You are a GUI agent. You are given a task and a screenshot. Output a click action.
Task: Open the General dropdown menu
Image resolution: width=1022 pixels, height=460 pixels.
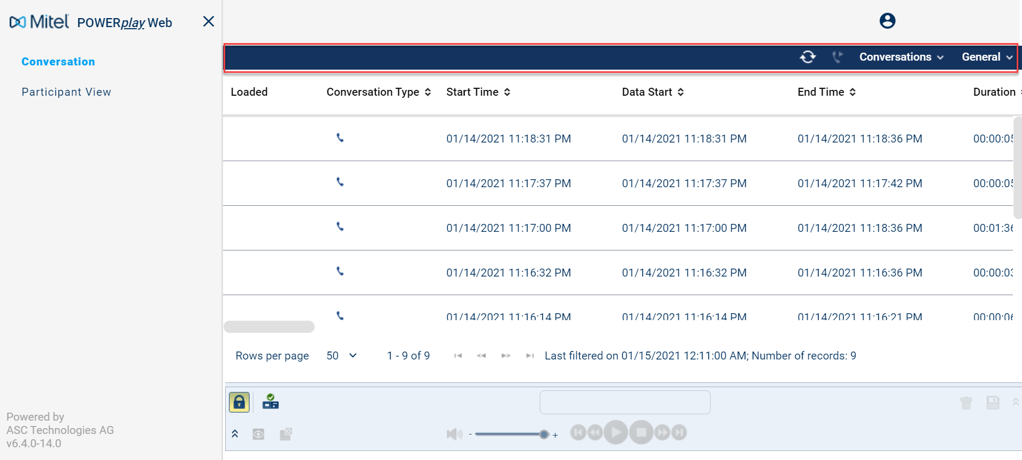986,57
